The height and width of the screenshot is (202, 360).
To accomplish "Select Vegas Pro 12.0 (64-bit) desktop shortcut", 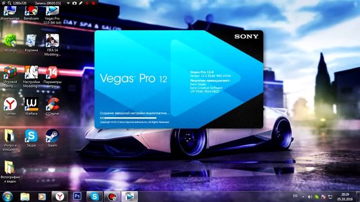I will 52,16.
